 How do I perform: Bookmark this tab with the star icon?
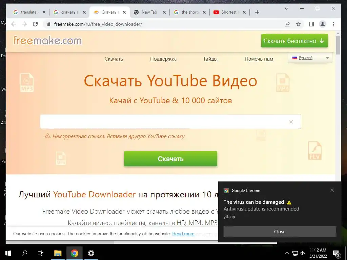tap(298, 24)
